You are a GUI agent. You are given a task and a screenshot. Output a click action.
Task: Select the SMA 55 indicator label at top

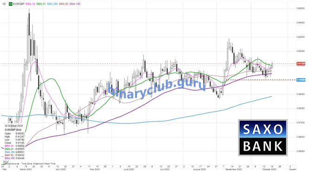tap(64, 4)
